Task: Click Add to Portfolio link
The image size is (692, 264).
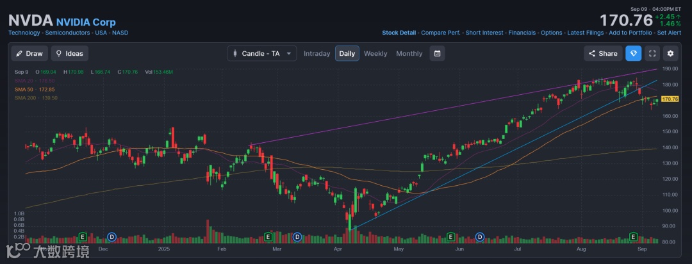Action: click(630, 33)
